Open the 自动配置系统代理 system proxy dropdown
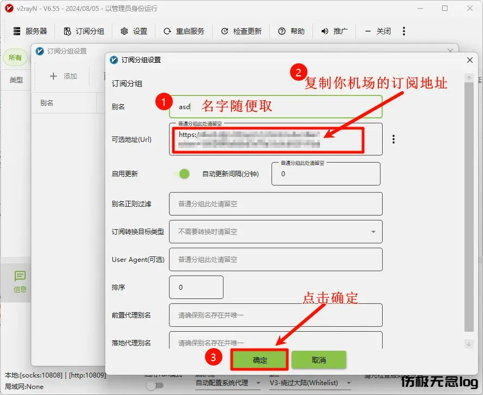The height and width of the screenshot is (395, 483). point(228,383)
